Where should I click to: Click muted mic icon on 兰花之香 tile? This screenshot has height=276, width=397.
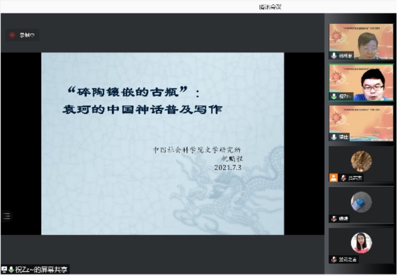tap(334, 260)
